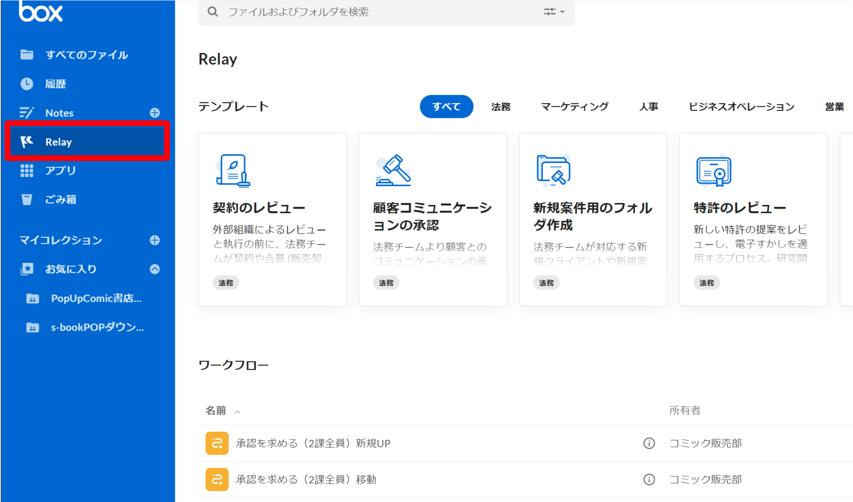Add a new マイコレクション with plus icon
This screenshot has width=853, height=502.
point(155,240)
